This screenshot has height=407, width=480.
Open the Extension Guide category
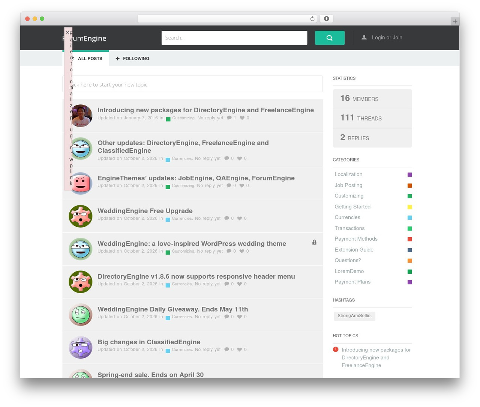354,250
